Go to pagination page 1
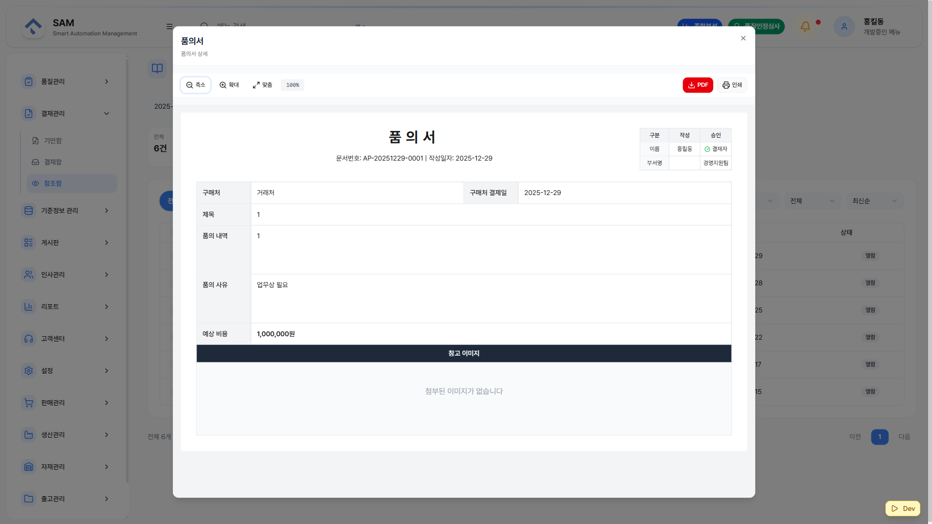 pyautogui.click(x=880, y=437)
